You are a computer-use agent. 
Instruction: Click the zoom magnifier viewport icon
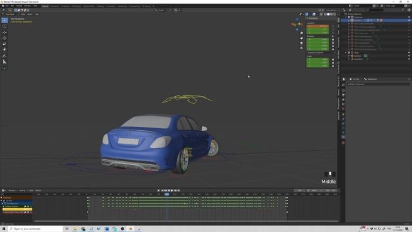pyautogui.click(x=301, y=33)
